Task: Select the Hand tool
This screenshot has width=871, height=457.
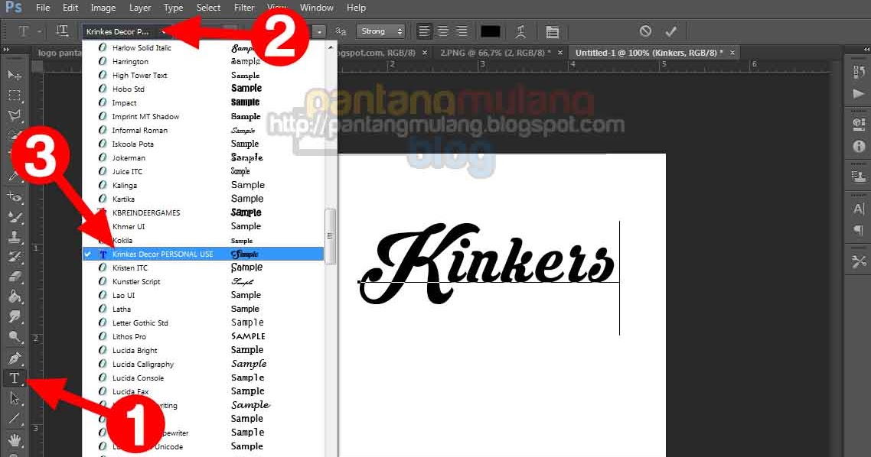Action: pyautogui.click(x=15, y=439)
